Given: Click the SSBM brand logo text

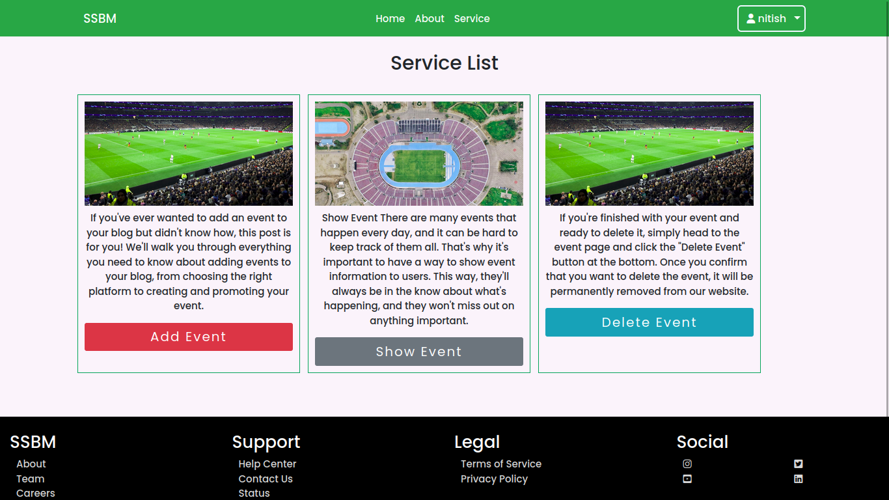Looking at the screenshot, I should tap(100, 19).
